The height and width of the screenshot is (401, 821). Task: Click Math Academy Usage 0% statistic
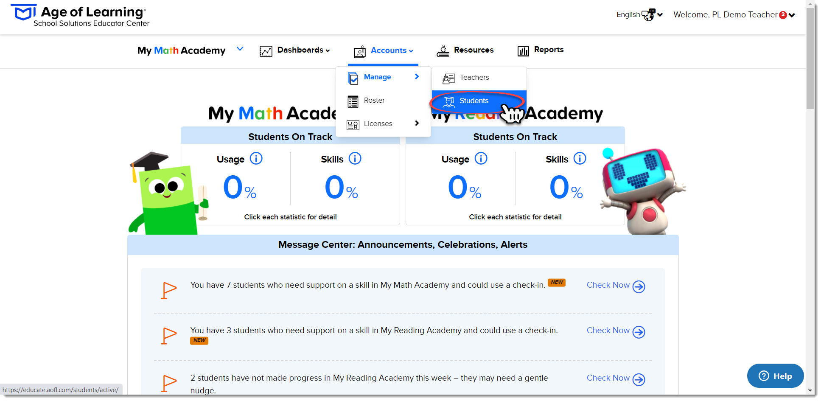pos(240,188)
